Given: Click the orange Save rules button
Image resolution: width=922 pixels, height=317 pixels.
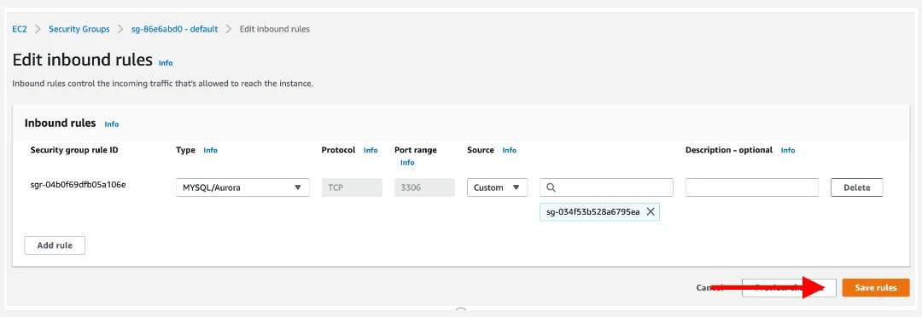Looking at the screenshot, I should point(876,288).
